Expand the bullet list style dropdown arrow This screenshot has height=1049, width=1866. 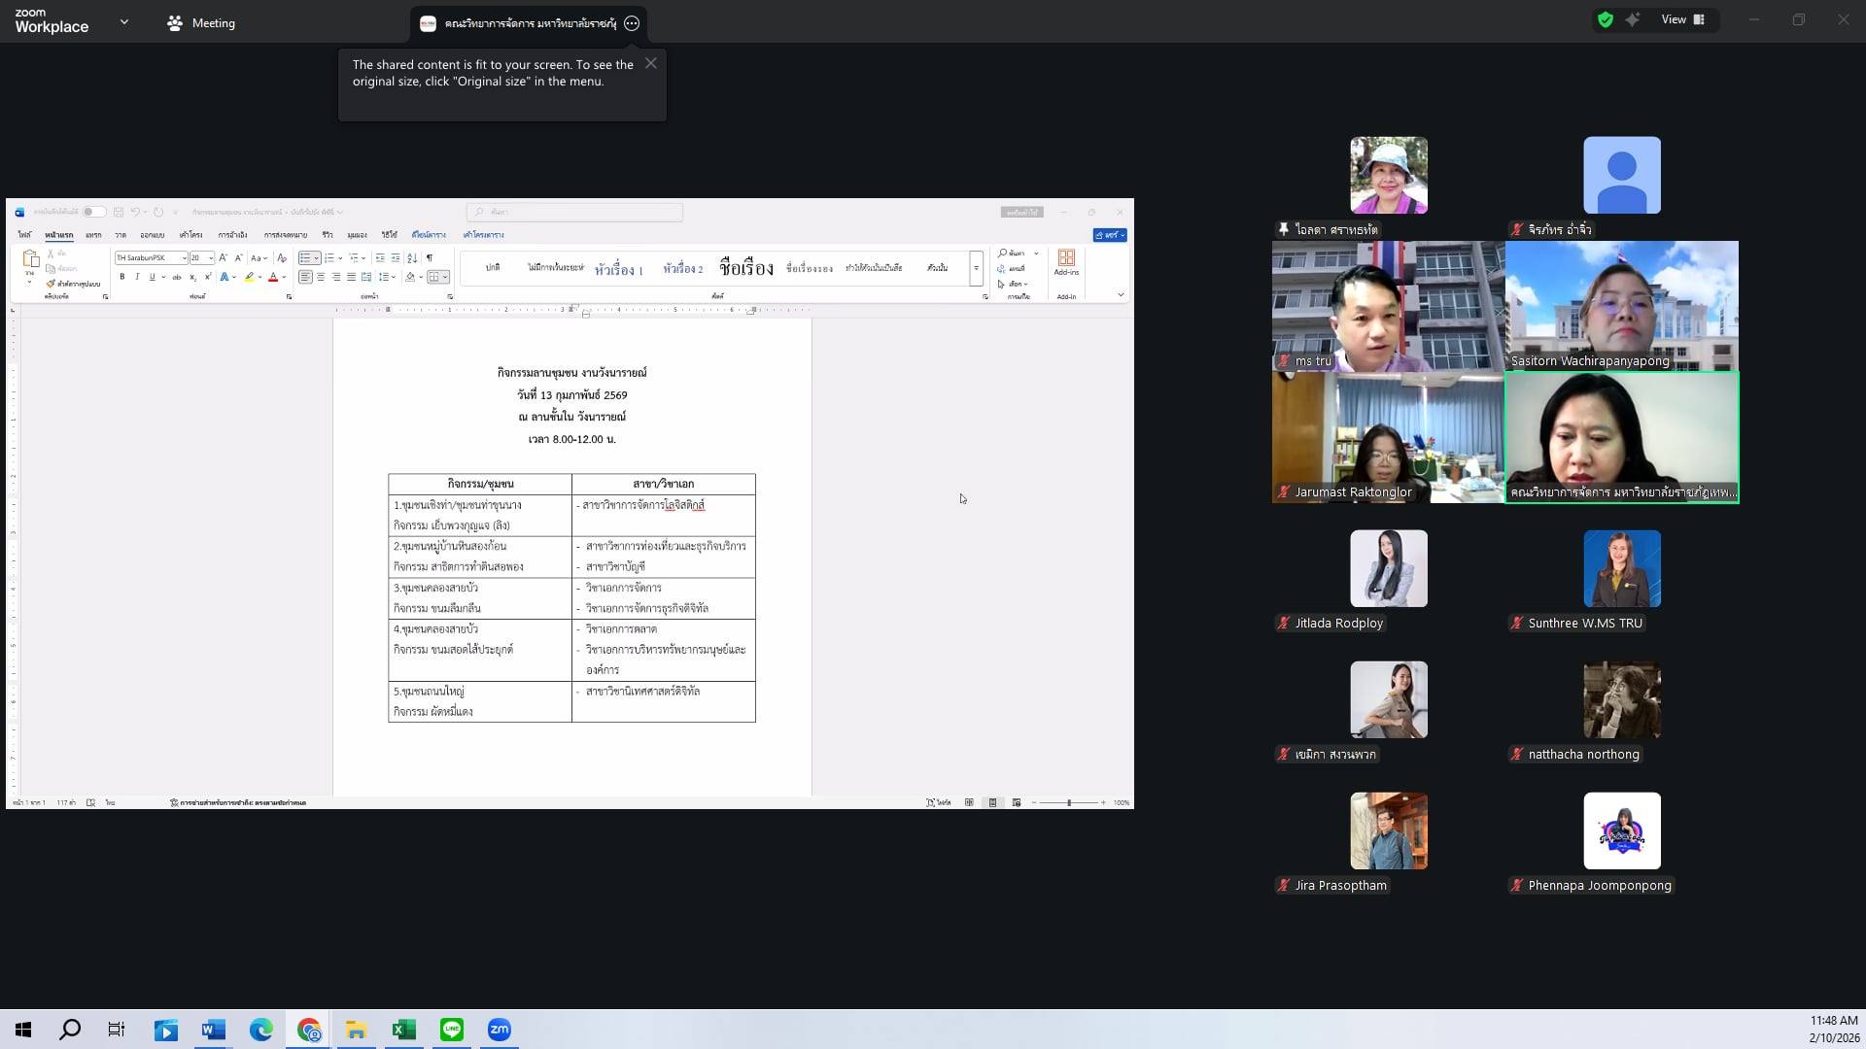click(317, 258)
